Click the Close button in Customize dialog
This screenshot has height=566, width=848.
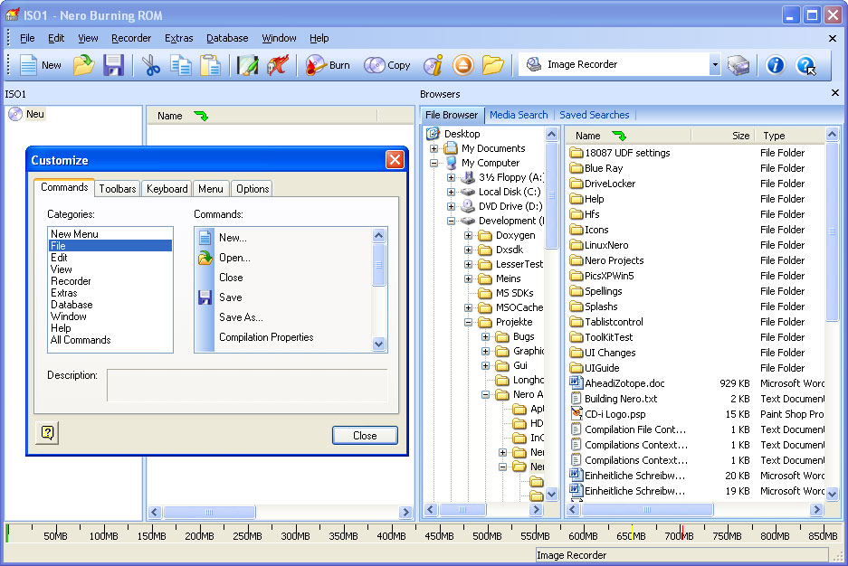pyautogui.click(x=365, y=435)
